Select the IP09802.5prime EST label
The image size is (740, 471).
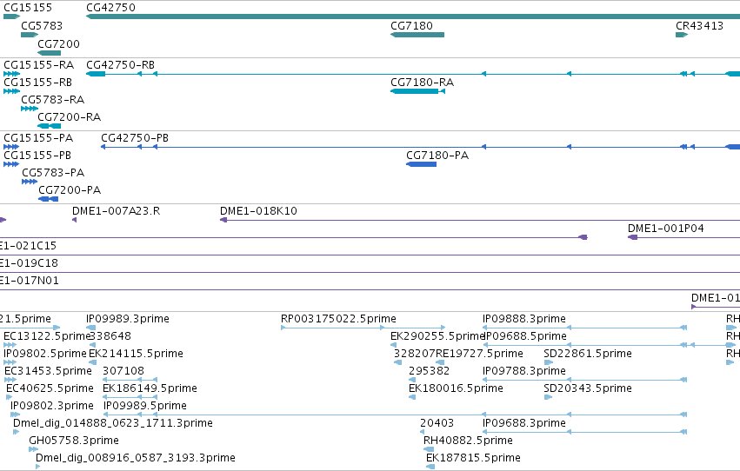tap(45, 354)
